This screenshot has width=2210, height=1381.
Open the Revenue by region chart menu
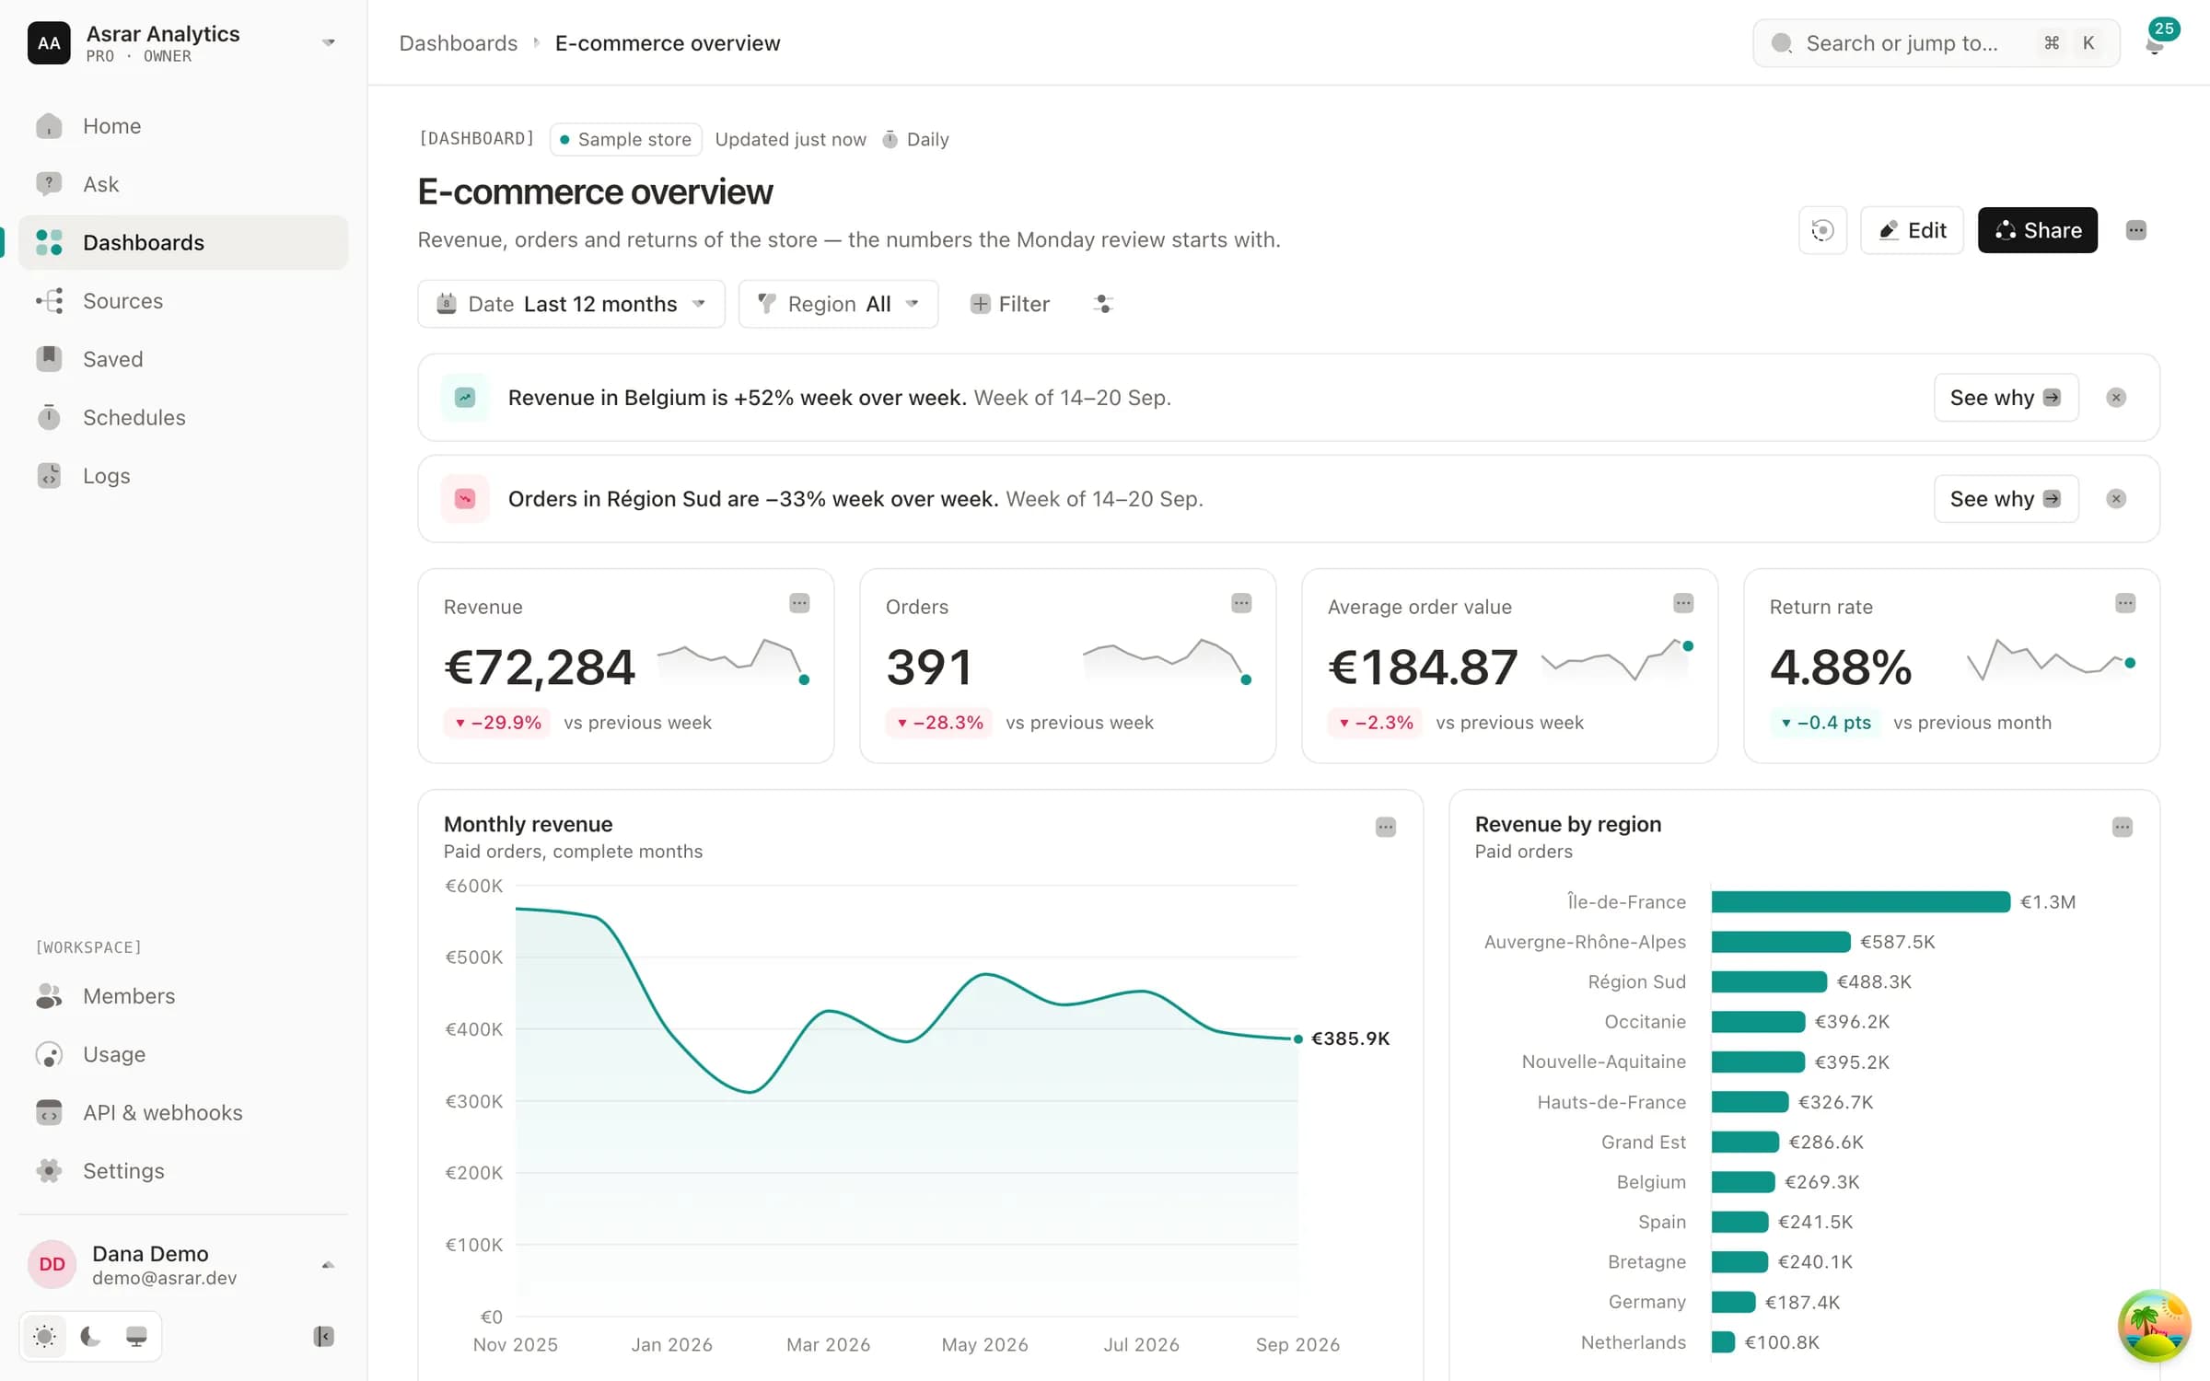[x=2123, y=827]
